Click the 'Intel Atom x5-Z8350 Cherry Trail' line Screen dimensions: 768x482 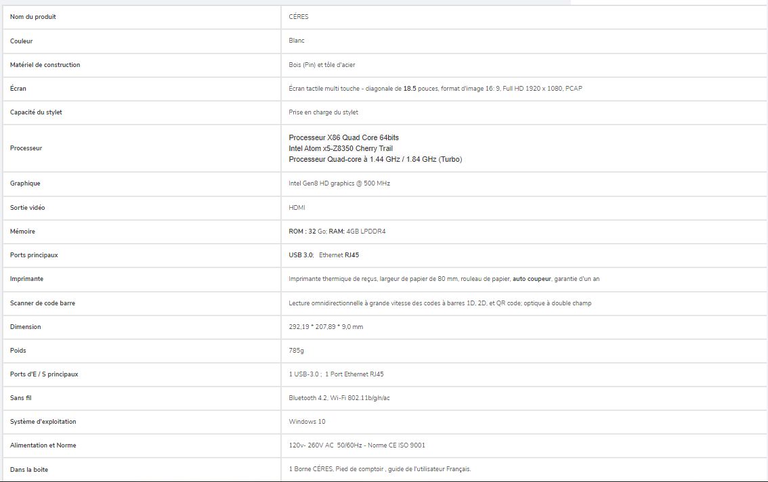tap(341, 148)
